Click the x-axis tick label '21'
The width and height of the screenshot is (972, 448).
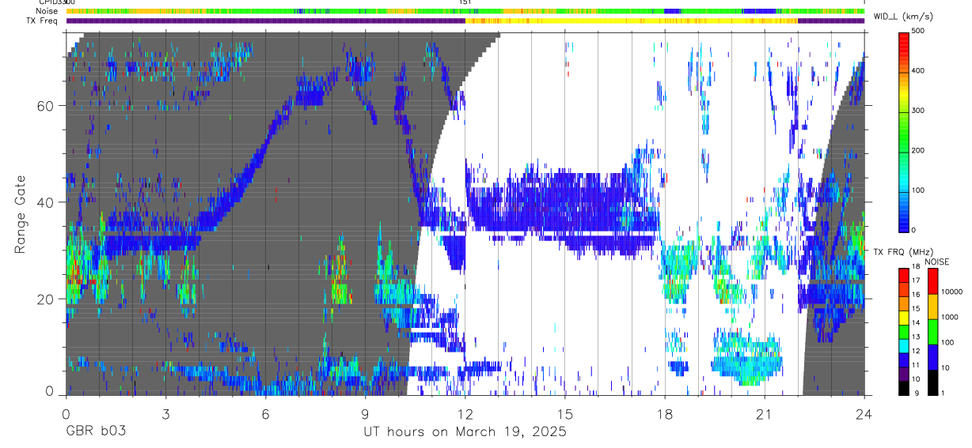tap(764, 413)
